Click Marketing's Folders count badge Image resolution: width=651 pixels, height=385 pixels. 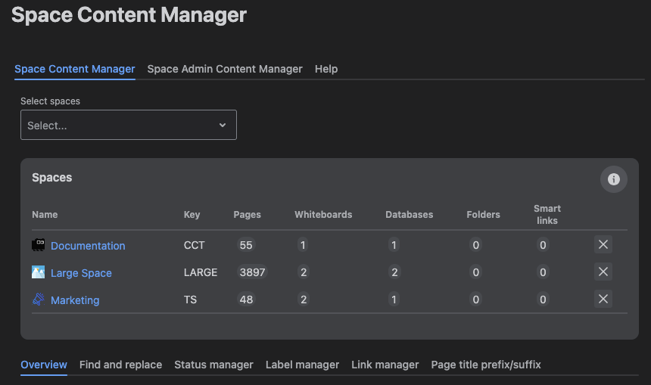click(x=476, y=299)
